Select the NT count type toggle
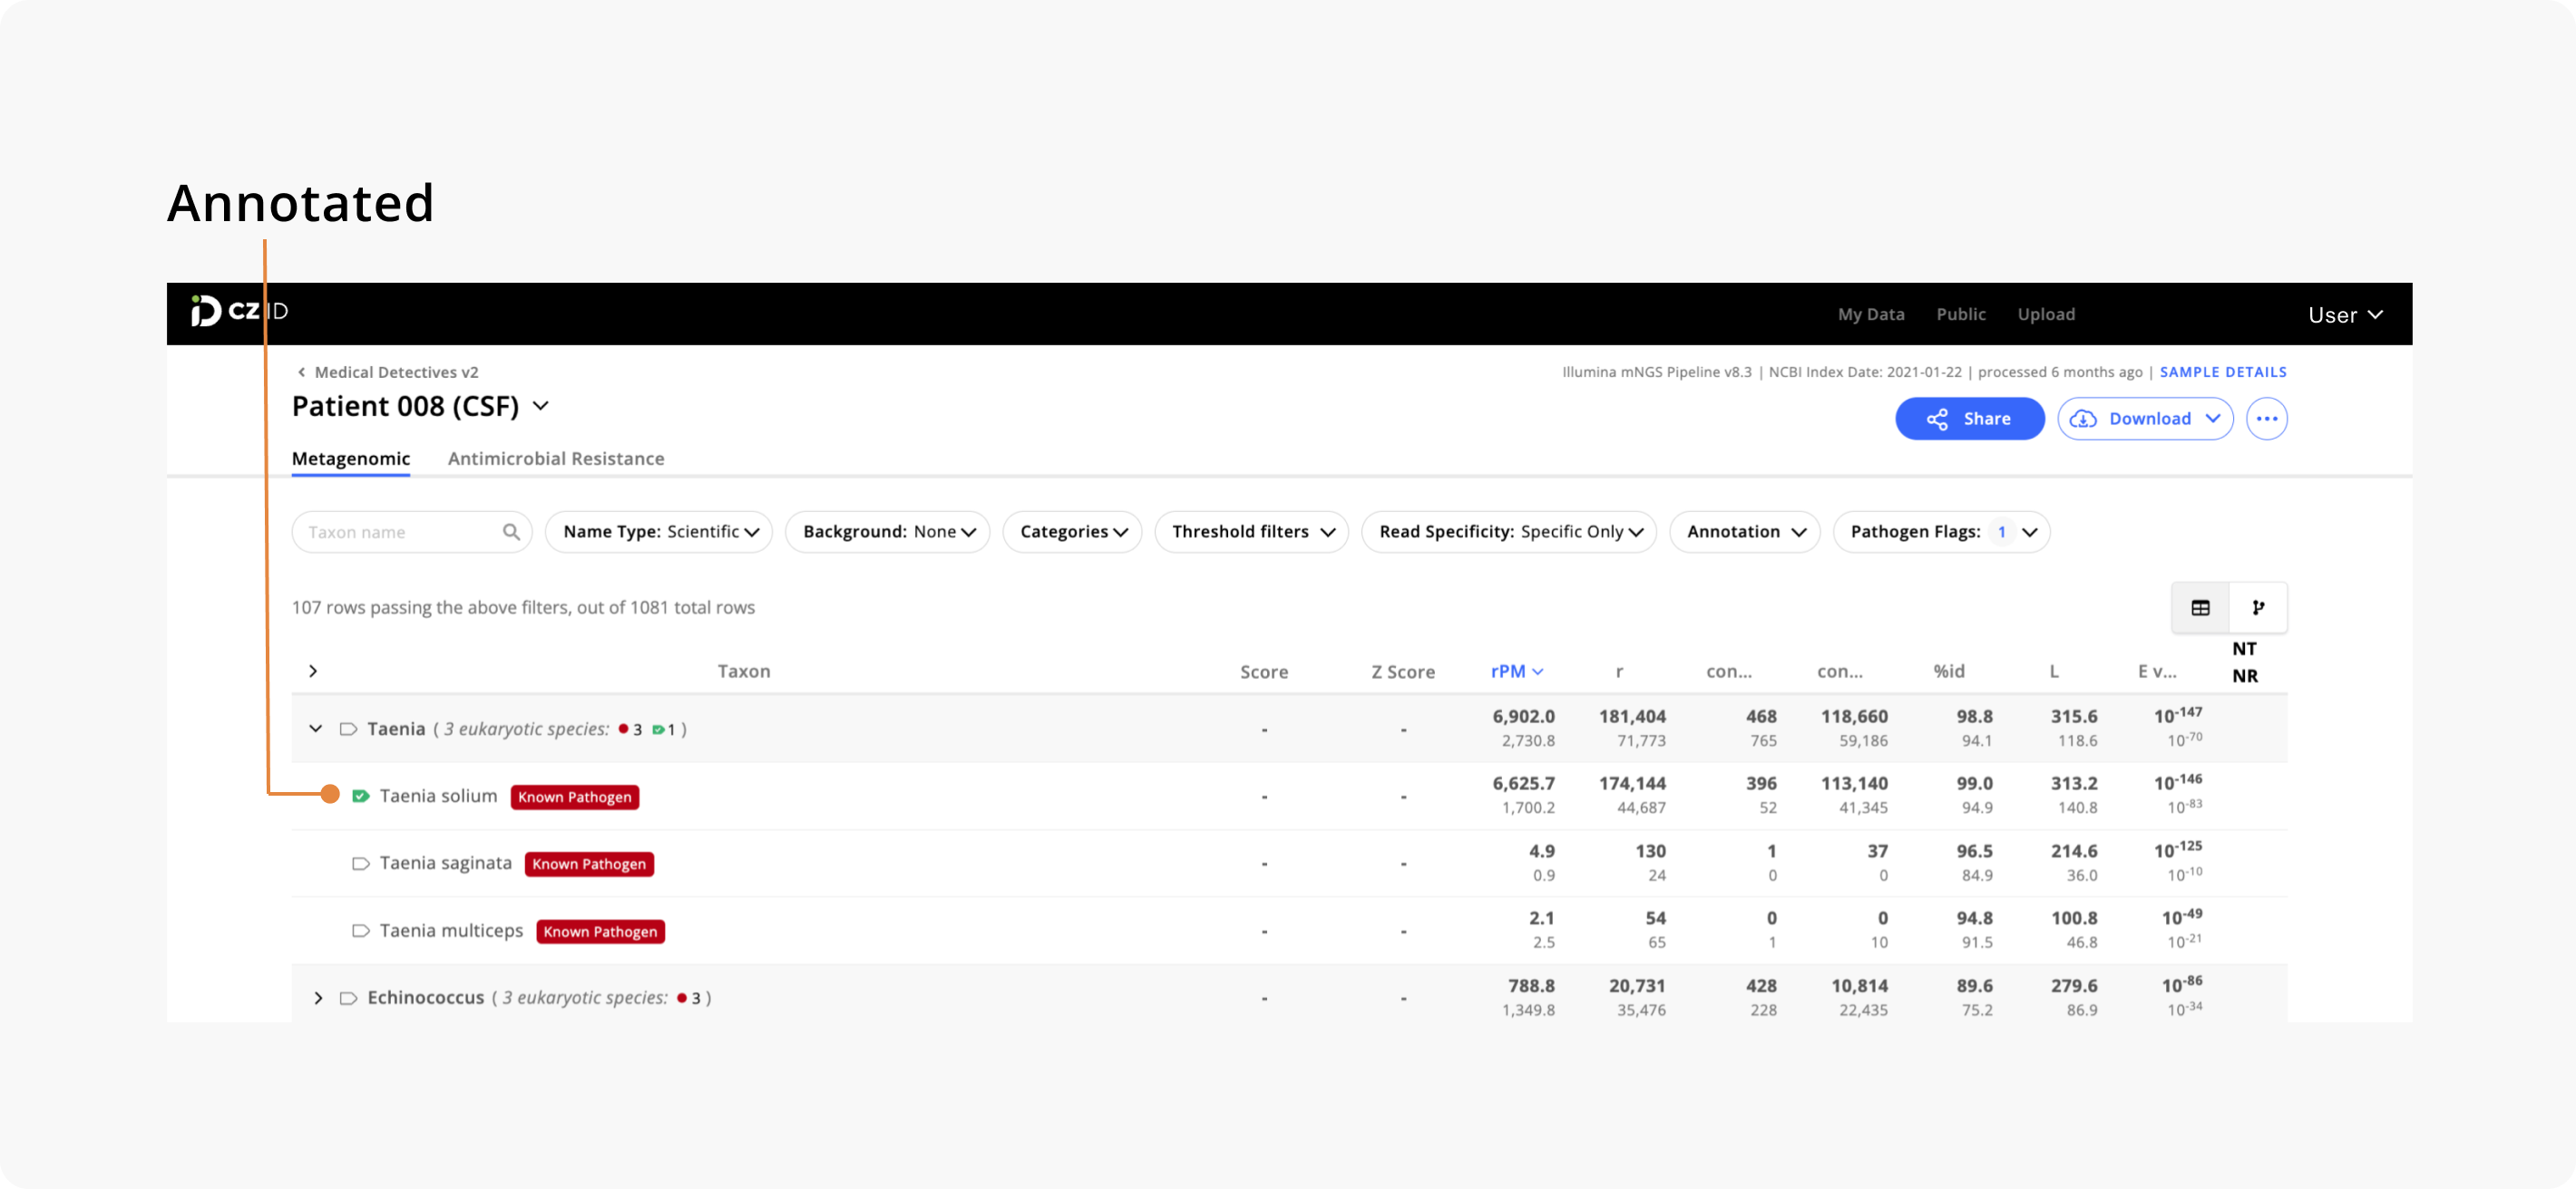Screen dimensions: 2576x1189 coord(2244,650)
